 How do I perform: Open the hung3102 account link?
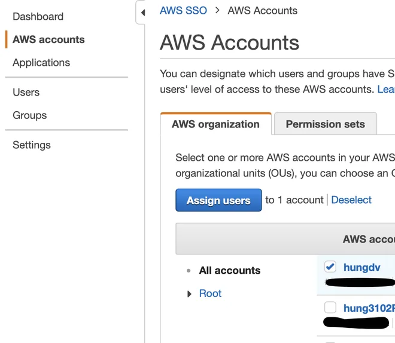tap(369, 308)
